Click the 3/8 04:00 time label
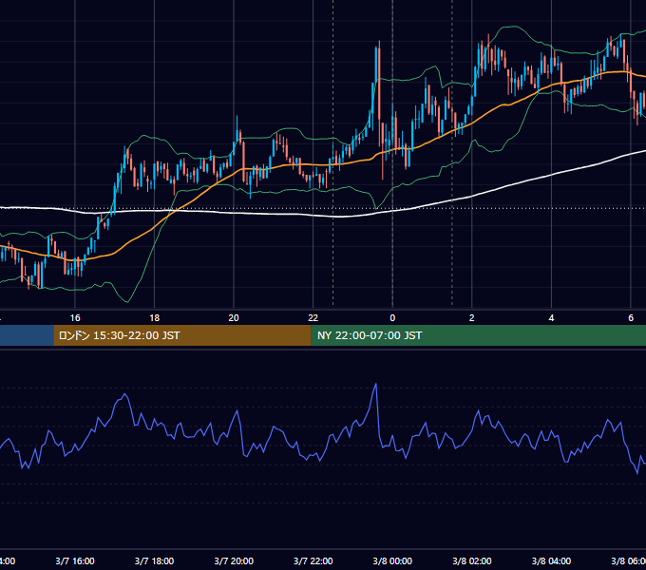This screenshot has height=570, width=646. pos(551,560)
